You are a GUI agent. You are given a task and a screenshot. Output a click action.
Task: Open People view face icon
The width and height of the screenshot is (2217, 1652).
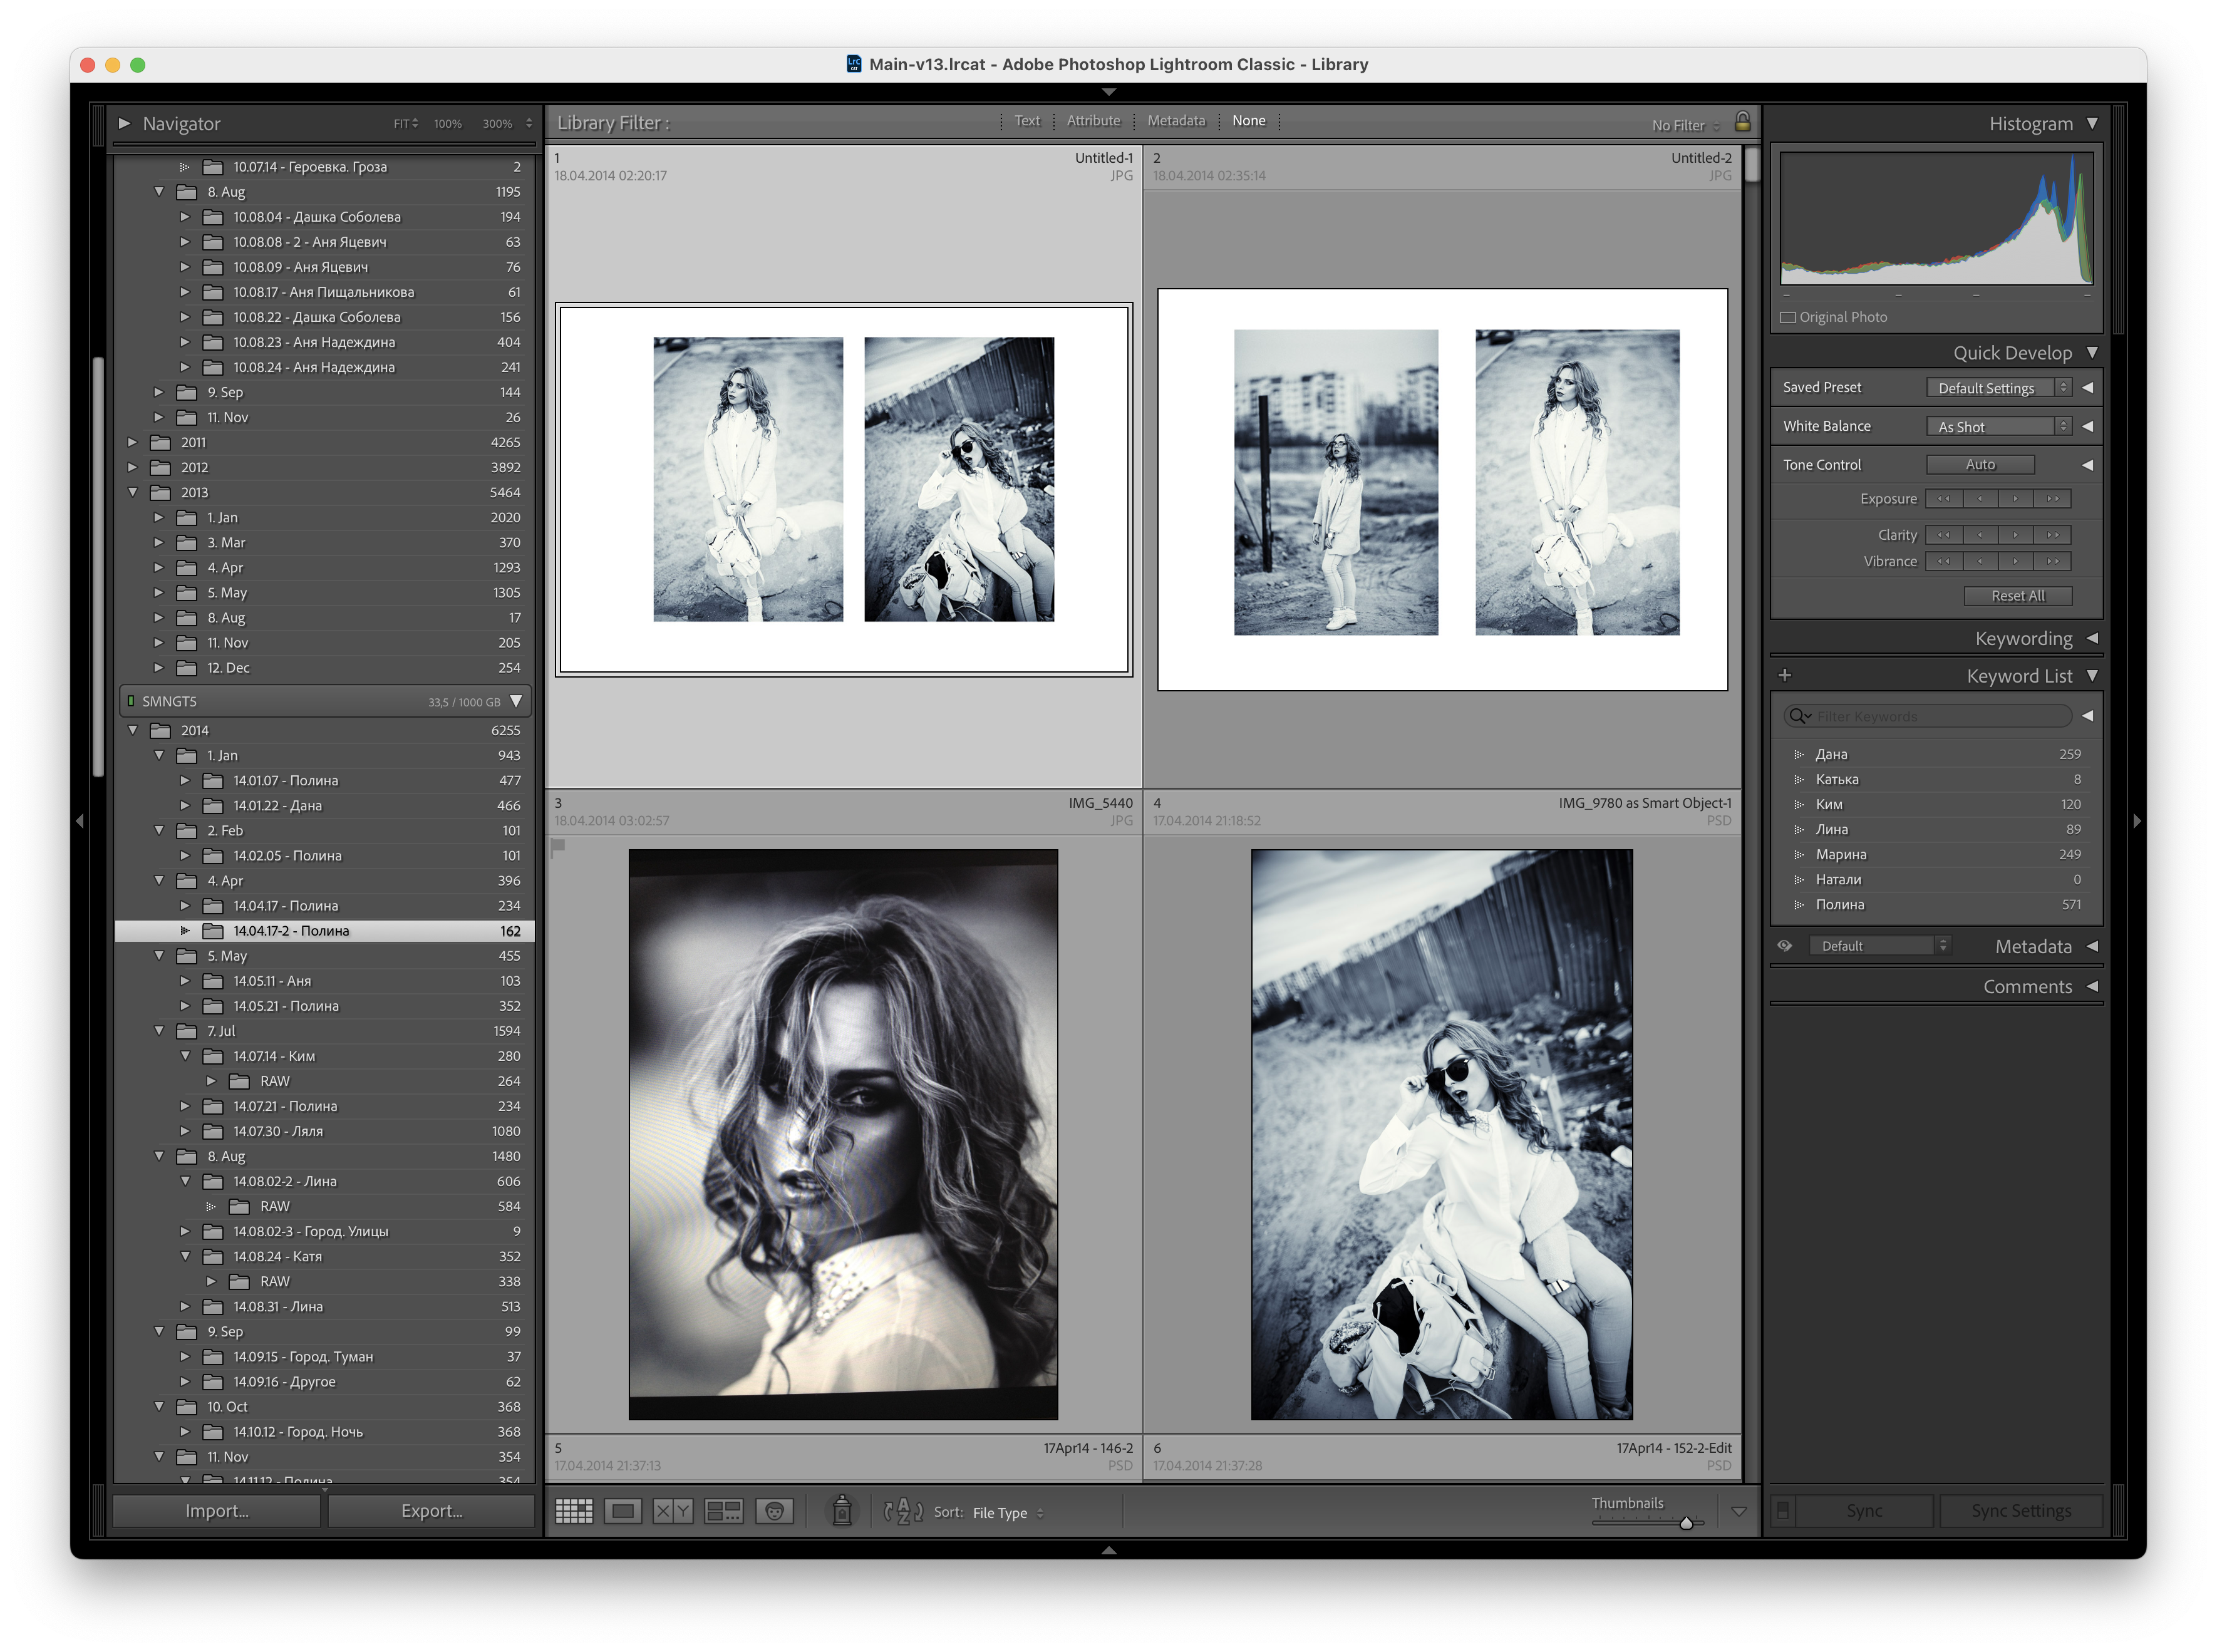tap(774, 1511)
